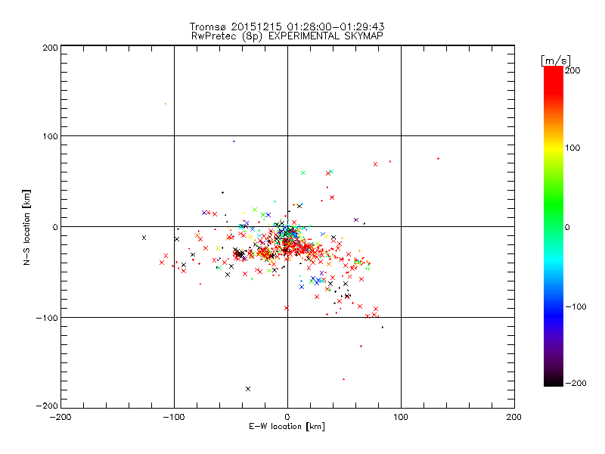
Task: Click the green X marker above the plot center
Action: (x=303, y=173)
